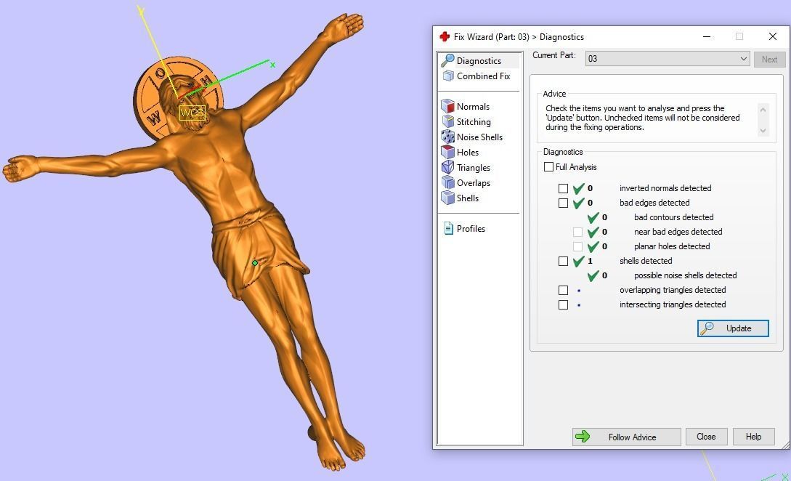The image size is (791, 481).
Task: Check overlapping triangles detected checkbox
Action: coord(564,290)
